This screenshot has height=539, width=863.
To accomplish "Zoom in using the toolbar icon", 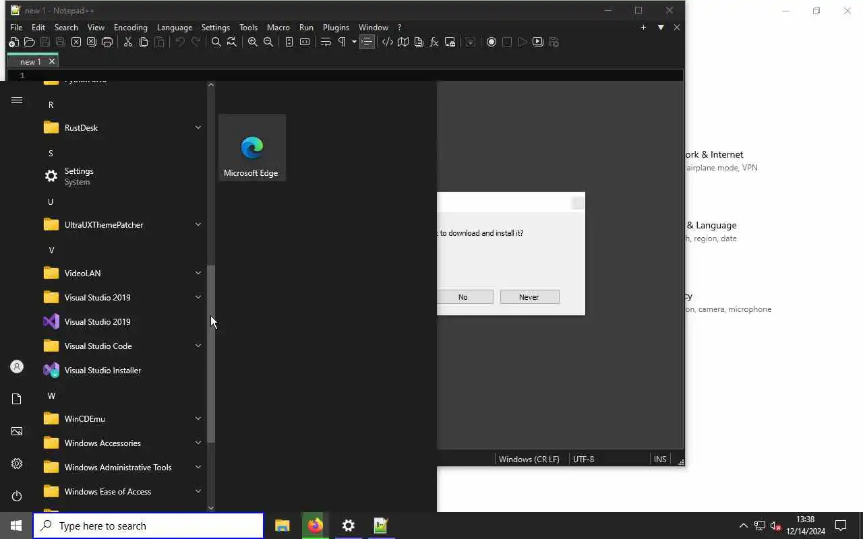I will tap(253, 42).
